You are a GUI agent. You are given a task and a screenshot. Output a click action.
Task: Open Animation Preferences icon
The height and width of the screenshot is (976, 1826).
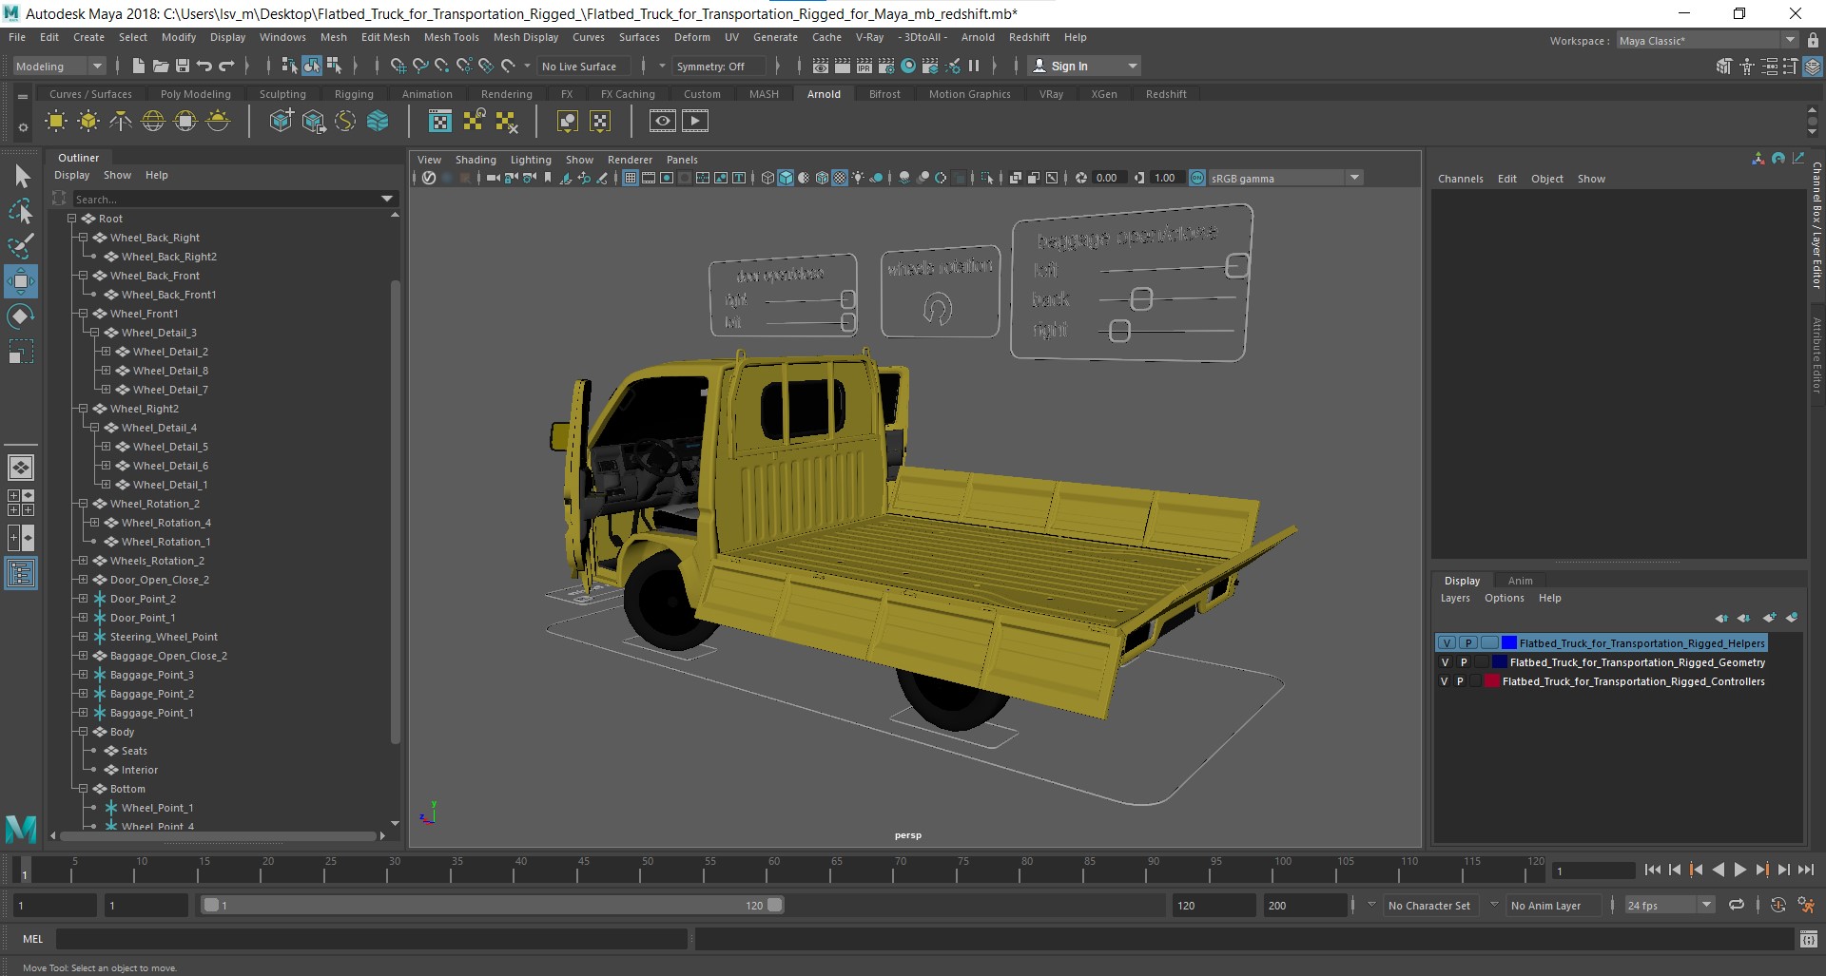(1806, 905)
